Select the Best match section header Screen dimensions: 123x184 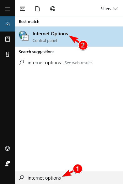coord(29,22)
